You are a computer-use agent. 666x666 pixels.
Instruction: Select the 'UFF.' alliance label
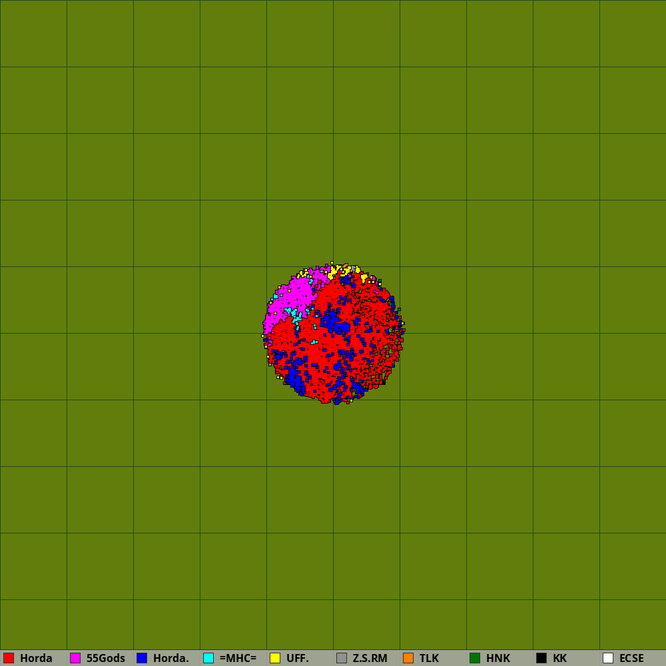(x=298, y=659)
